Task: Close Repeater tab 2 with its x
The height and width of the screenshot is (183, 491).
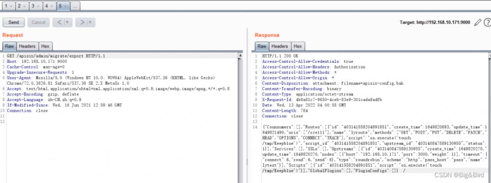Action: [x=25, y=6]
